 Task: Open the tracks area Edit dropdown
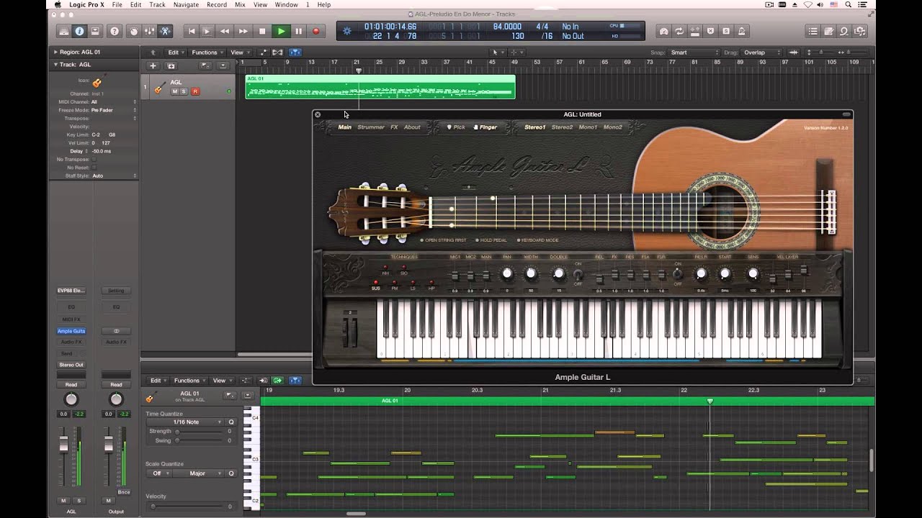(175, 53)
